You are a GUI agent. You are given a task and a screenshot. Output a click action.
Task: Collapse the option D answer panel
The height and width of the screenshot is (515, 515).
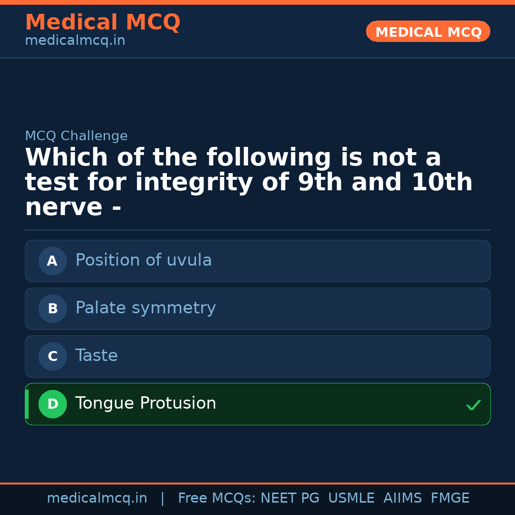[x=257, y=404]
